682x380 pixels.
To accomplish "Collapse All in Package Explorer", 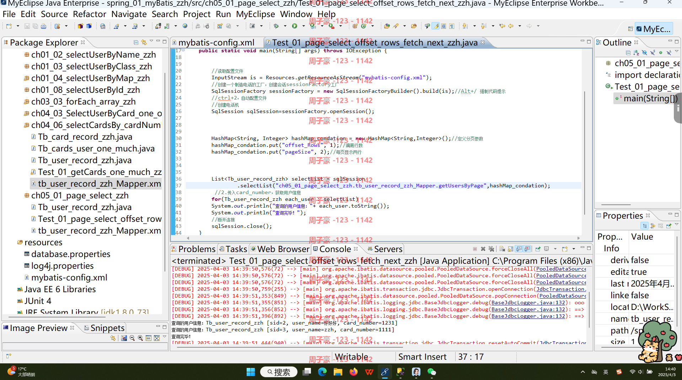I will click(136, 42).
